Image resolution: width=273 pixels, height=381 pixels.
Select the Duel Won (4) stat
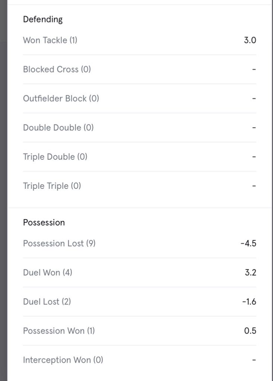click(x=48, y=272)
